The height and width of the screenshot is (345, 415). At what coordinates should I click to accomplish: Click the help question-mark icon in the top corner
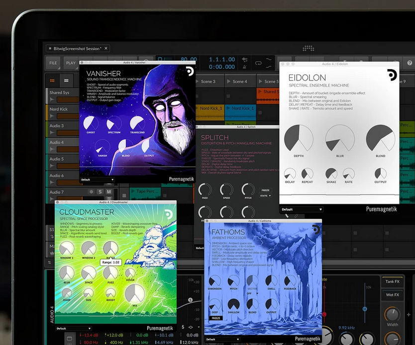(x=410, y=63)
